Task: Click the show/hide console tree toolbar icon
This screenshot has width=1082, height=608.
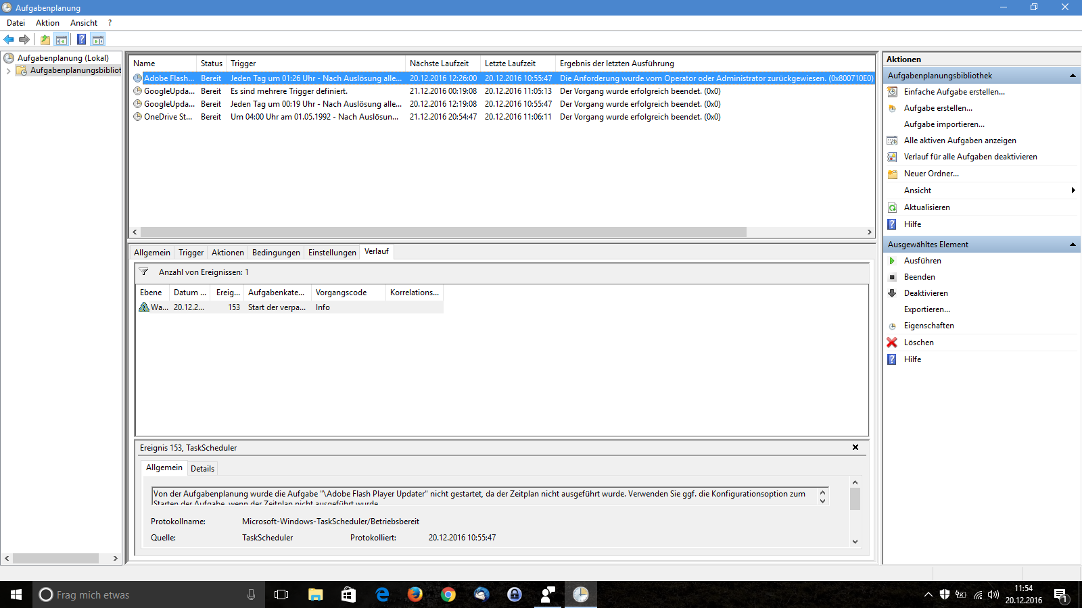Action: (x=62, y=39)
